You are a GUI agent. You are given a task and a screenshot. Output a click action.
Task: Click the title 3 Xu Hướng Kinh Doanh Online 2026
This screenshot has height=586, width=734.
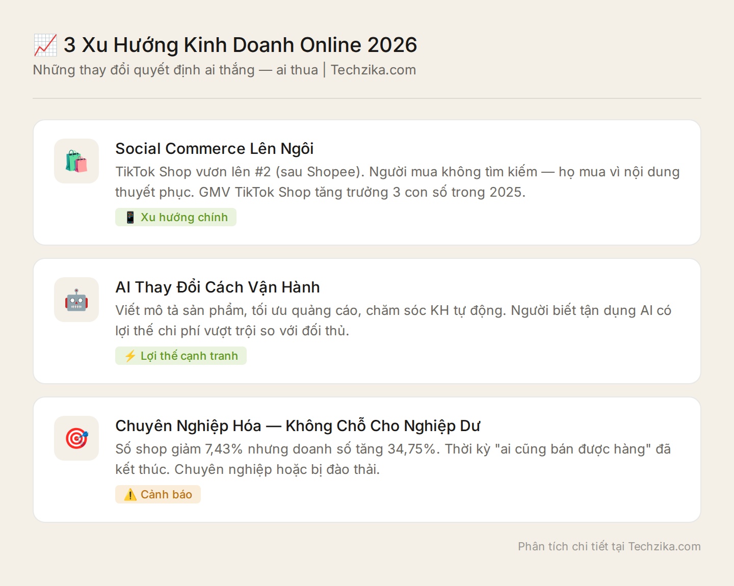(x=241, y=45)
